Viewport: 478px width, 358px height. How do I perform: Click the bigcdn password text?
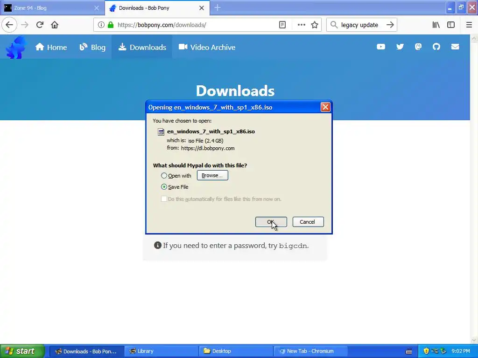point(293,246)
